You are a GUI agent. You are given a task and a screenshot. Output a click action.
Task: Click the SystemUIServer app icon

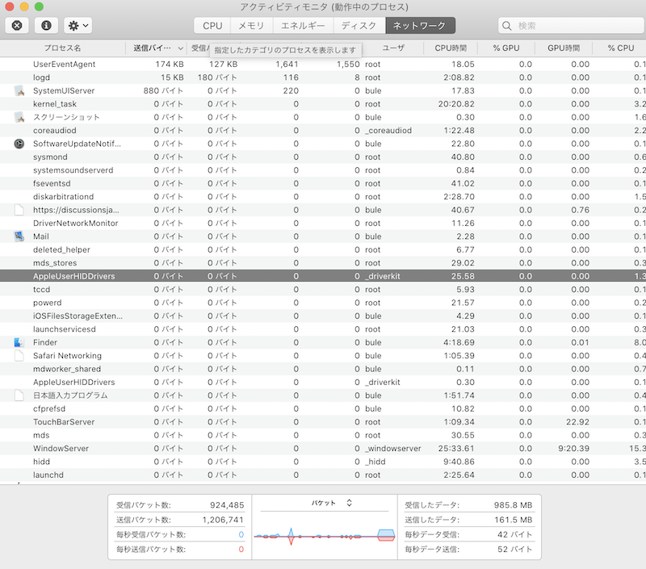pyautogui.click(x=19, y=90)
